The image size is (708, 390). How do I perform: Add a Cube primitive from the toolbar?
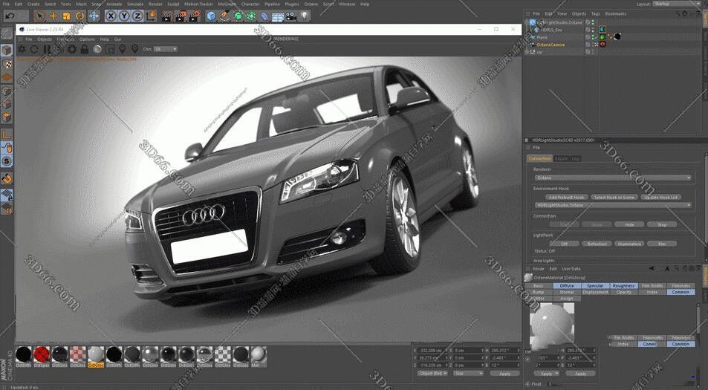[211, 16]
